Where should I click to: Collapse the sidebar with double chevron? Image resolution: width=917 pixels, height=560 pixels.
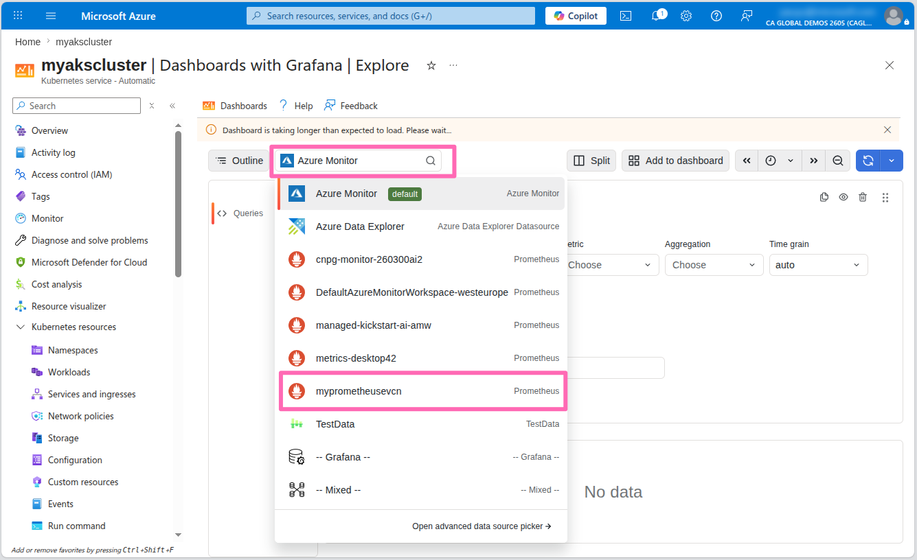(172, 106)
